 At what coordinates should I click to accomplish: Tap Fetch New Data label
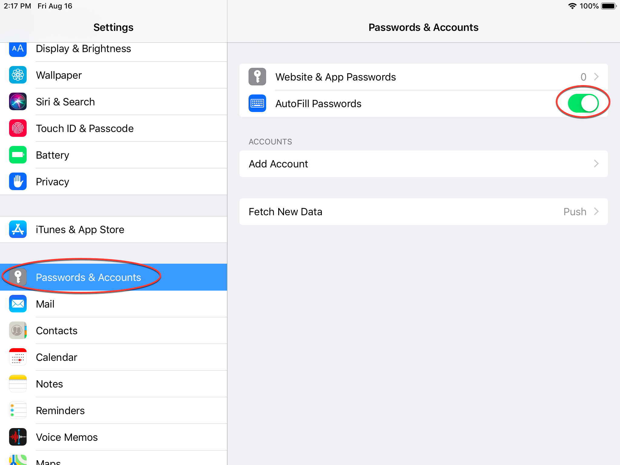(x=285, y=212)
